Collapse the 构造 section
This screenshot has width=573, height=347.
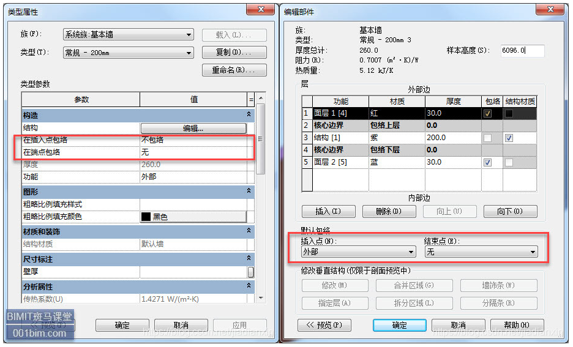(x=249, y=114)
